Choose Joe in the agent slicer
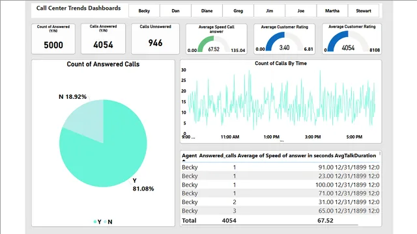 tap(301, 11)
